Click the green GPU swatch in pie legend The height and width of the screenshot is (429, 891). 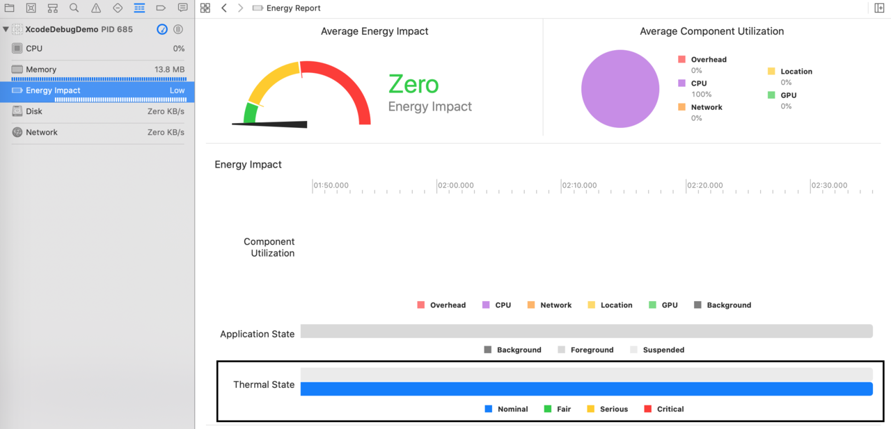click(771, 95)
